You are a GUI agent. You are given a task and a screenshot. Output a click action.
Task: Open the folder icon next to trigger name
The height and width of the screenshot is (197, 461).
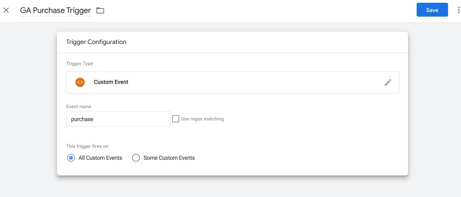100,10
